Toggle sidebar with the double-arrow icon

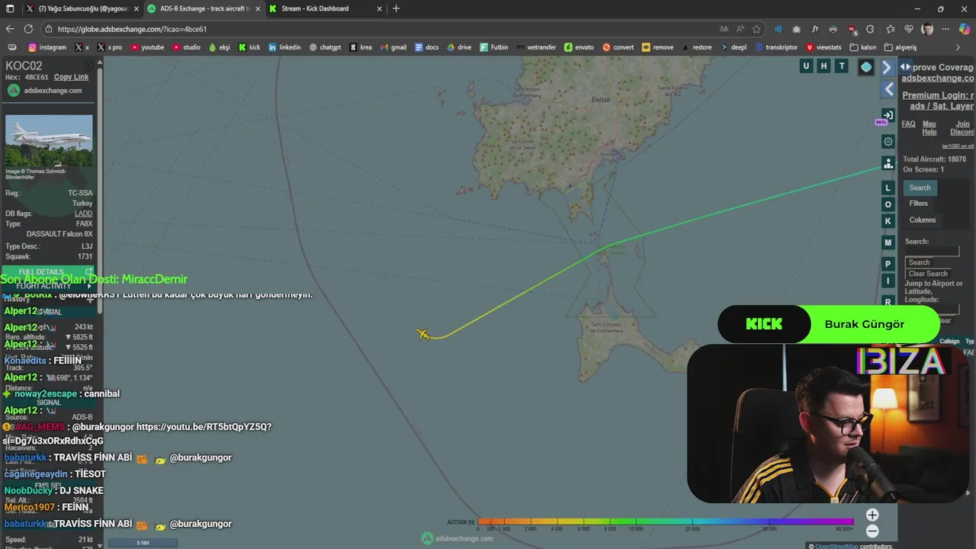point(905,67)
